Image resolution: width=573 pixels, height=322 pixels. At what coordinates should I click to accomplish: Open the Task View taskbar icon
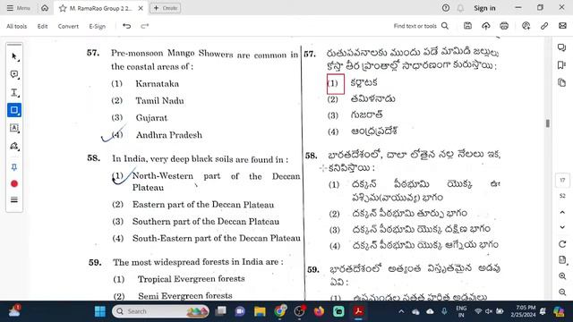point(220,311)
